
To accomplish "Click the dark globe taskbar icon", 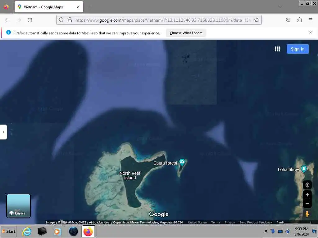I will pos(73,231).
